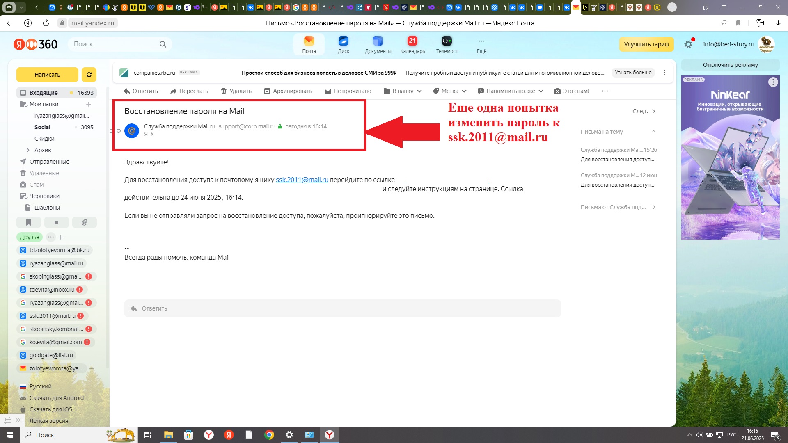Open Windows Start menu
Image resolution: width=788 pixels, height=443 pixels.
point(10,435)
